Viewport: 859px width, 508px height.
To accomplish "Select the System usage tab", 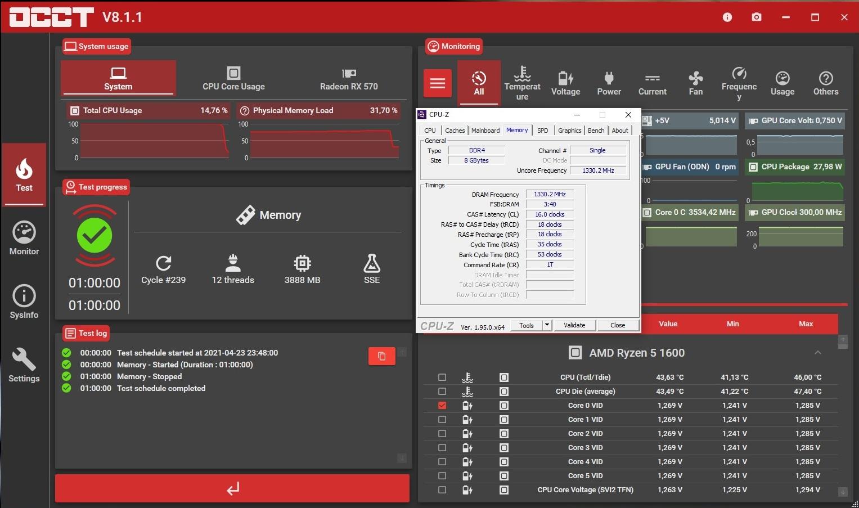I will (118, 78).
